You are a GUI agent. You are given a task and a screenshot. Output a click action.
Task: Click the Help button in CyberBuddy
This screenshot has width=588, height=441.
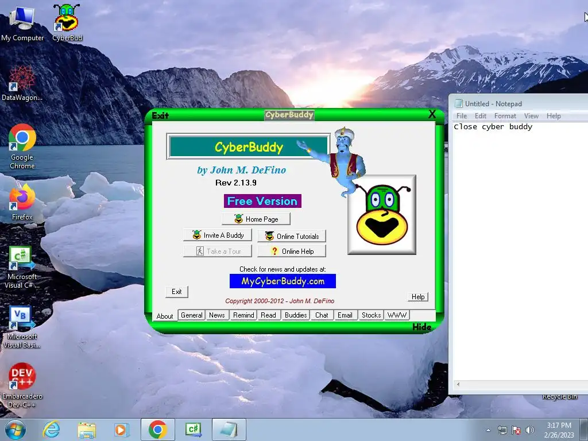[418, 297]
